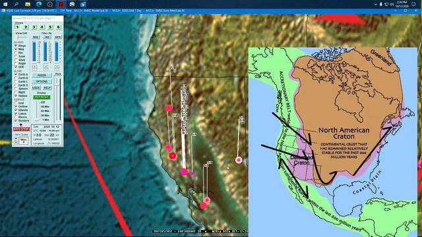Screen dimensions: 422x237
Task: Enable the surface Grid checkbox
Action: (x=16, y=103)
